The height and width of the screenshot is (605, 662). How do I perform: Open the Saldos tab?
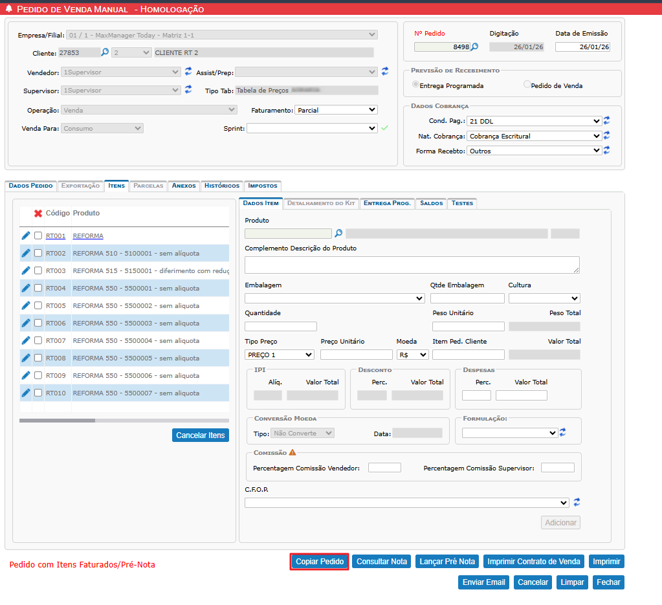pos(431,203)
